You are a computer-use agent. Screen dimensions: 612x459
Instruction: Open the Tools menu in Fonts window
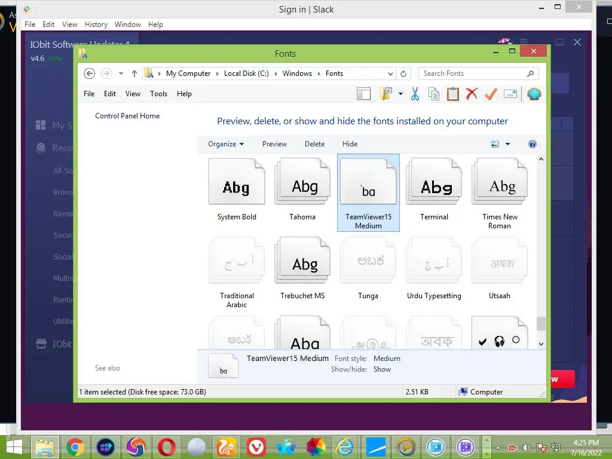coord(158,94)
